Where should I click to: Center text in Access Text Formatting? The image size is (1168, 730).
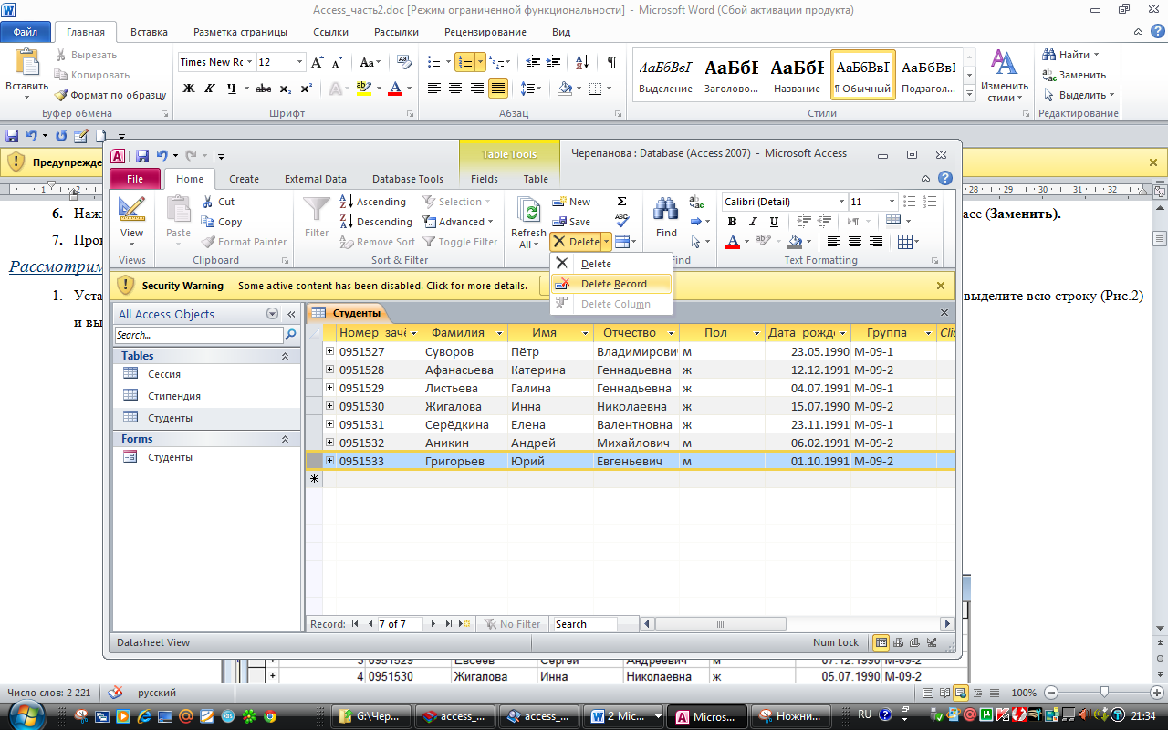(854, 242)
